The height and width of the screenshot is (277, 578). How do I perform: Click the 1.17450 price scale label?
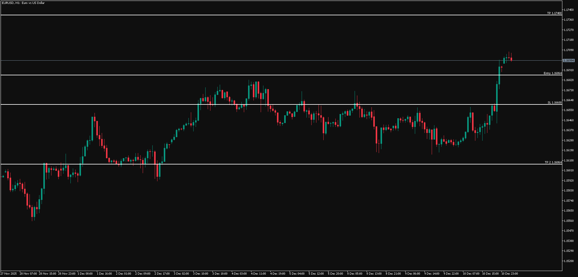click(569, 10)
